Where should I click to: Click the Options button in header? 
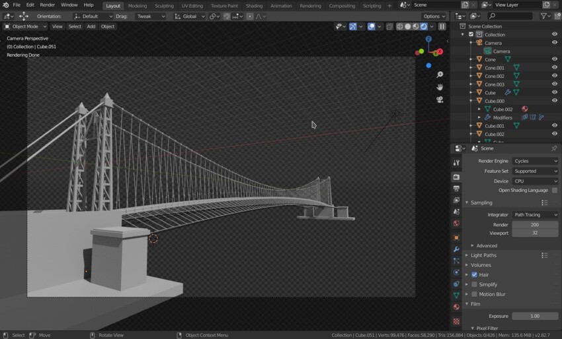click(434, 16)
